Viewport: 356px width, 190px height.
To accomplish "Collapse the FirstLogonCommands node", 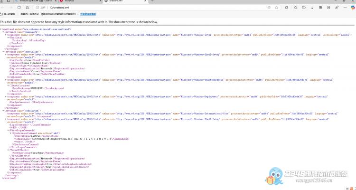I will click(8, 130).
